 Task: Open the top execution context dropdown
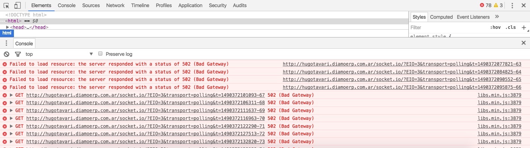coord(59,54)
